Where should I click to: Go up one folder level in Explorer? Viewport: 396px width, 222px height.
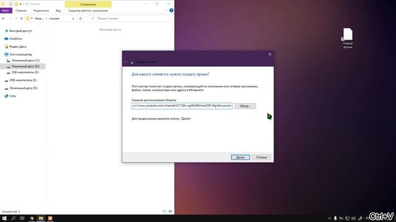22,18
